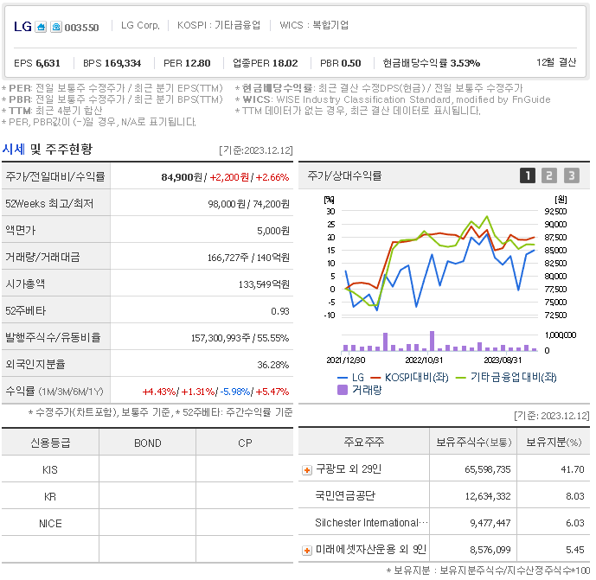Click the LG company name heading
Viewport: 596px width, 580px height.
tap(22, 27)
